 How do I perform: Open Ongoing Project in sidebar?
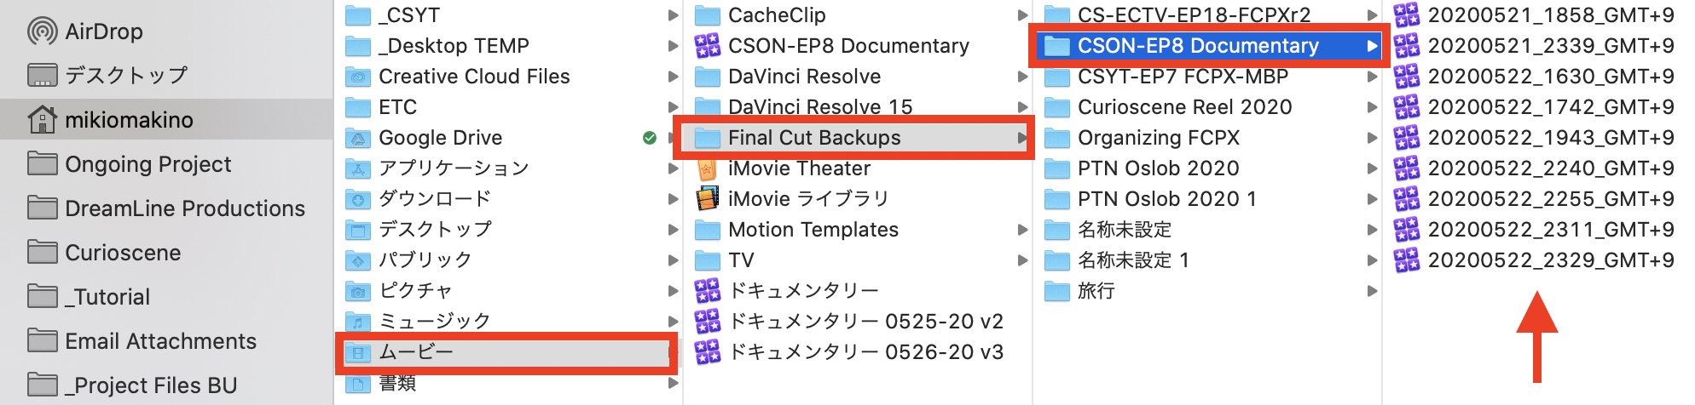pos(148,164)
